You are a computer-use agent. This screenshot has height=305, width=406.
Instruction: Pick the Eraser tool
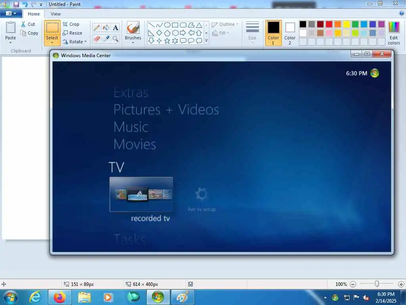click(97, 39)
